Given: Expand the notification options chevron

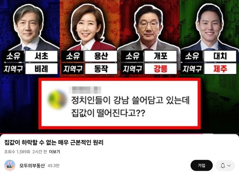Looking at the screenshot, I should [229, 165].
